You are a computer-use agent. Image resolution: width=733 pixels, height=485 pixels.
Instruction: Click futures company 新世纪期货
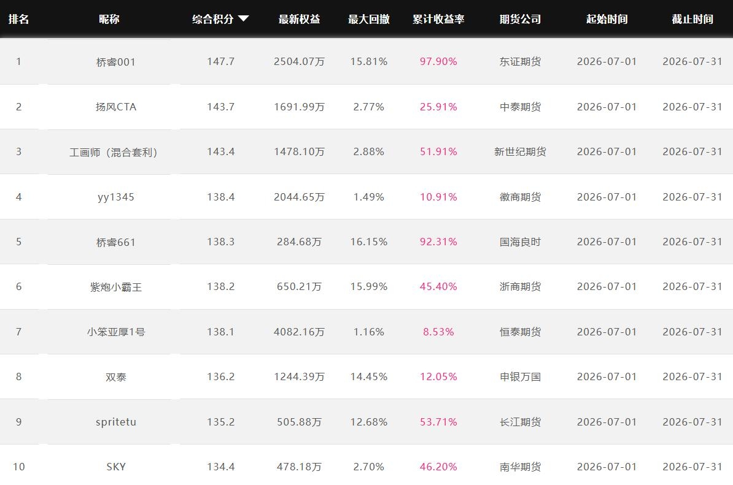coord(521,151)
